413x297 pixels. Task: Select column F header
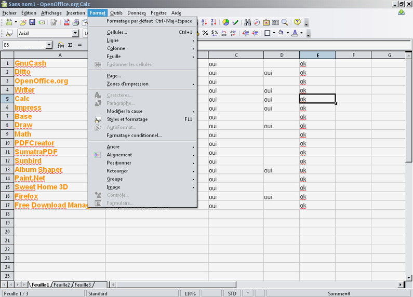(x=353, y=55)
